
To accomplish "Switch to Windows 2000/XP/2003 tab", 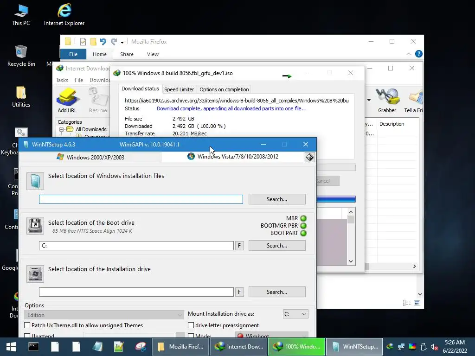I will click(x=90, y=157).
